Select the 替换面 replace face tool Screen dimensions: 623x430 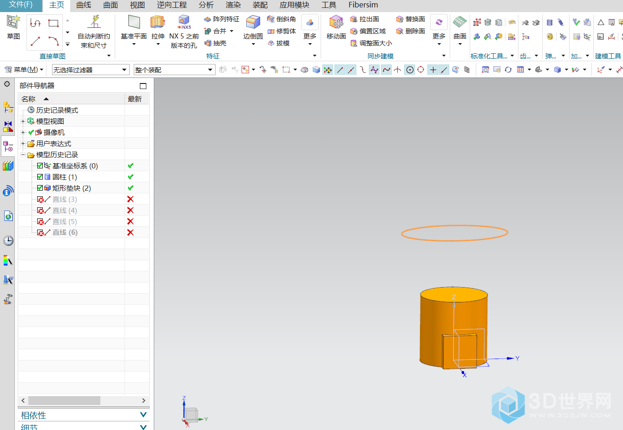(411, 19)
